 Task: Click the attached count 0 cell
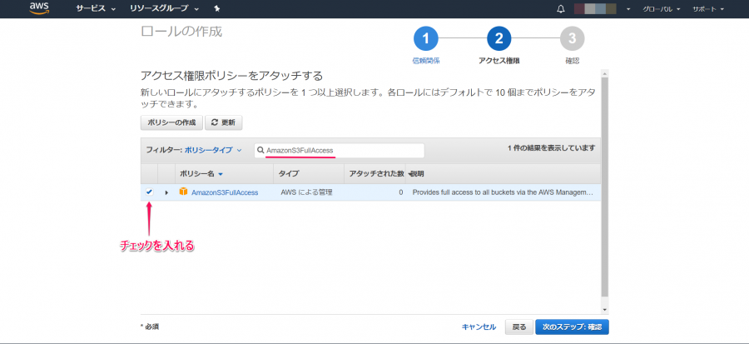[x=401, y=192]
